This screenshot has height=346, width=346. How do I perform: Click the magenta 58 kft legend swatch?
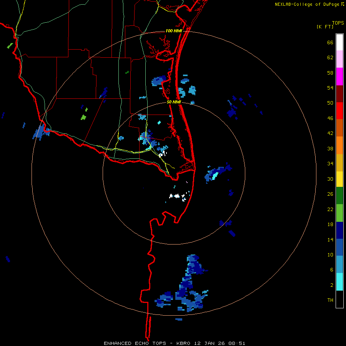point(339,77)
